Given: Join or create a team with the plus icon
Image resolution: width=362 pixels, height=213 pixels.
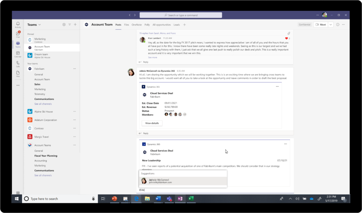Looking at the screenshot, I should (75, 24).
